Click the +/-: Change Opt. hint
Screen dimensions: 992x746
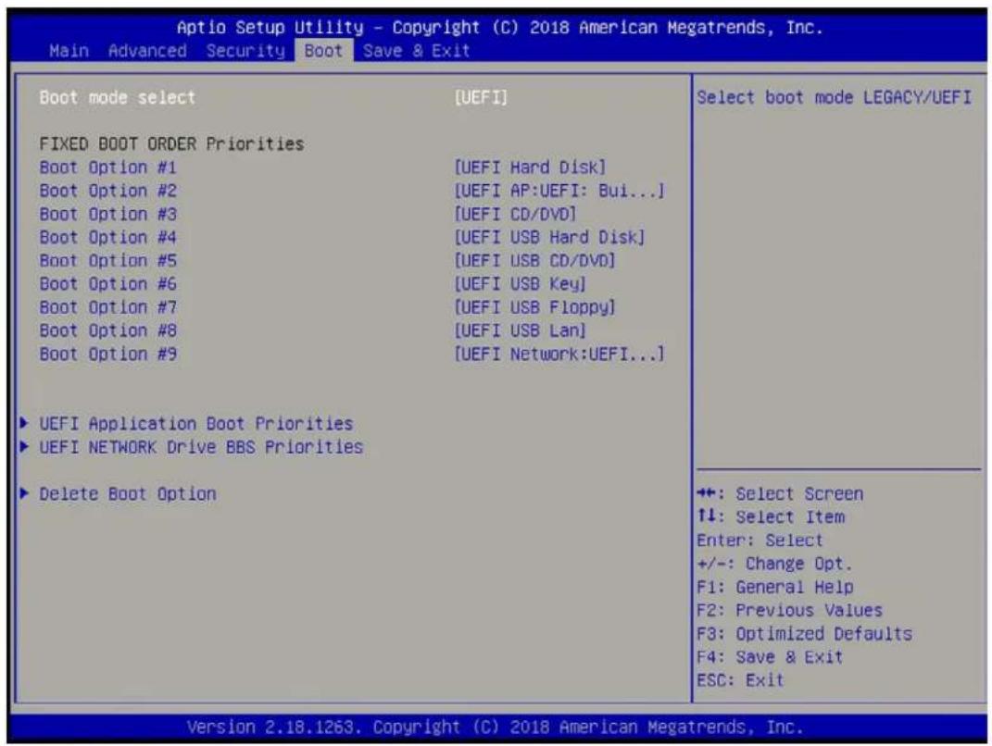point(775,564)
